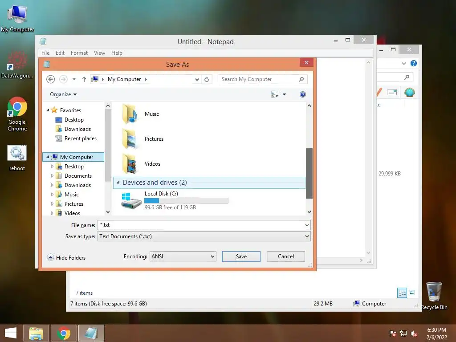
Task: Refresh the My Computer location
Action: pyautogui.click(x=207, y=79)
